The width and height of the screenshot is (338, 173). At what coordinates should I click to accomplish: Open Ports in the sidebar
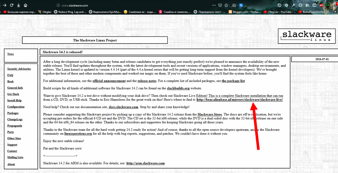pos(10,132)
